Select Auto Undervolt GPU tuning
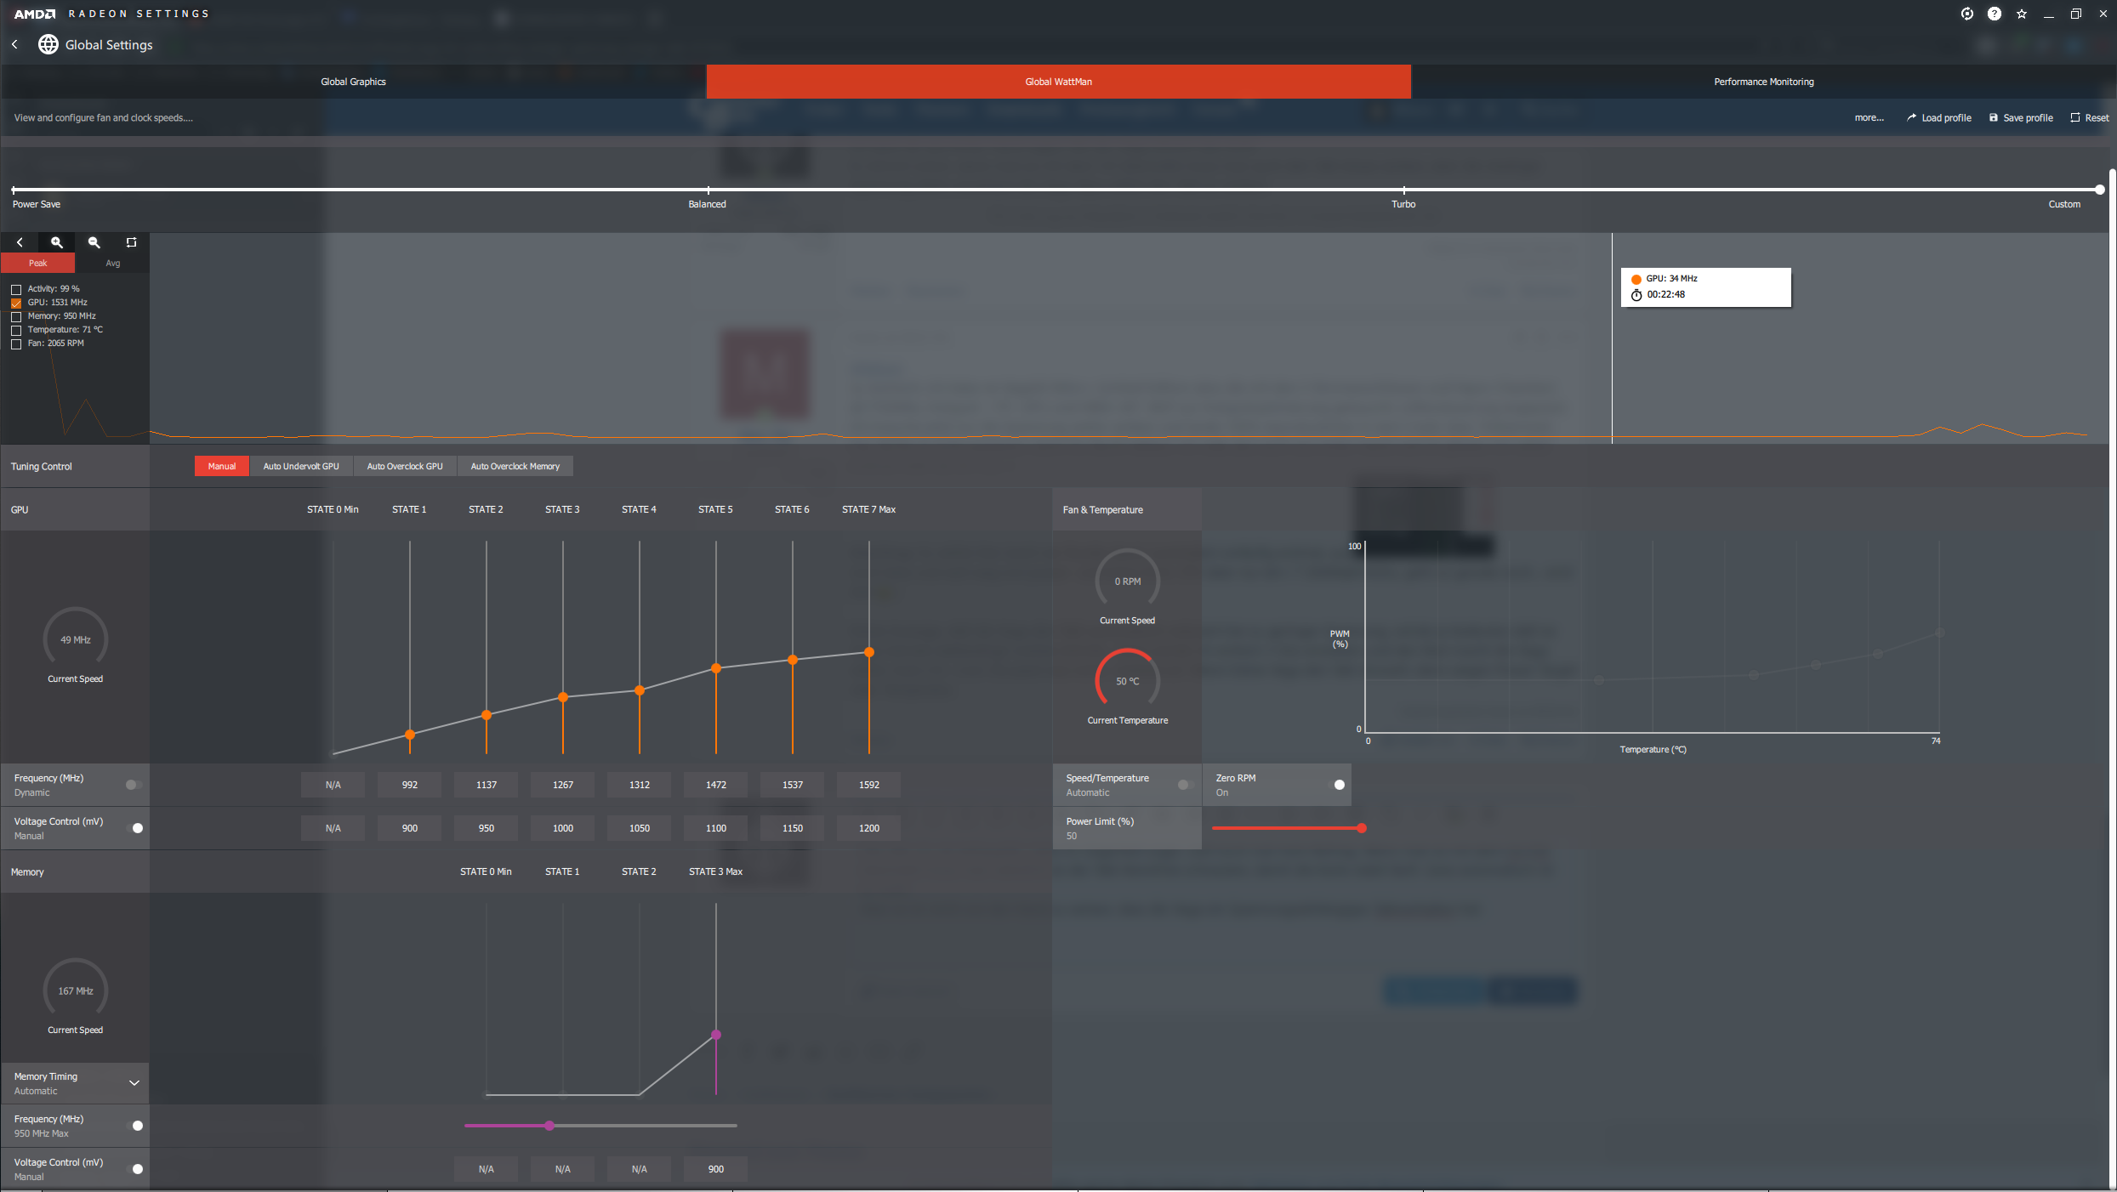 click(x=301, y=466)
